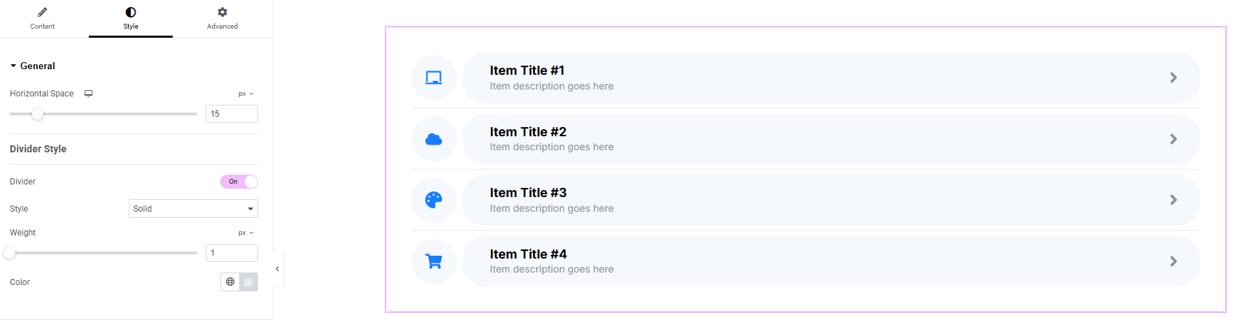The width and height of the screenshot is (1236, 320).
Task: Click the shopping cart icon beside Item Title #4
Action: point(434,261)
